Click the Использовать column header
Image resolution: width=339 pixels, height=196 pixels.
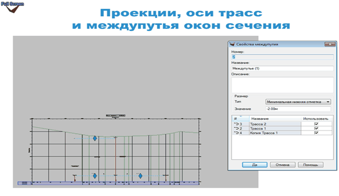[316, 119]
